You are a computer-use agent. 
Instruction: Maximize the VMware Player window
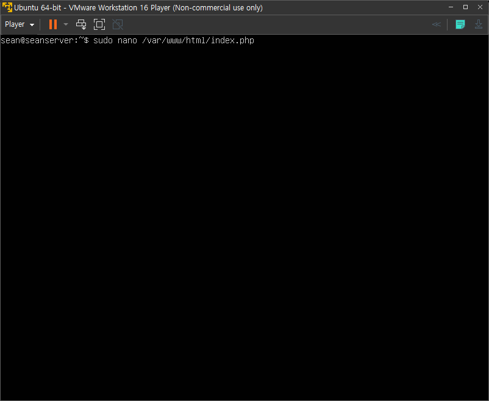pos(465,7)
